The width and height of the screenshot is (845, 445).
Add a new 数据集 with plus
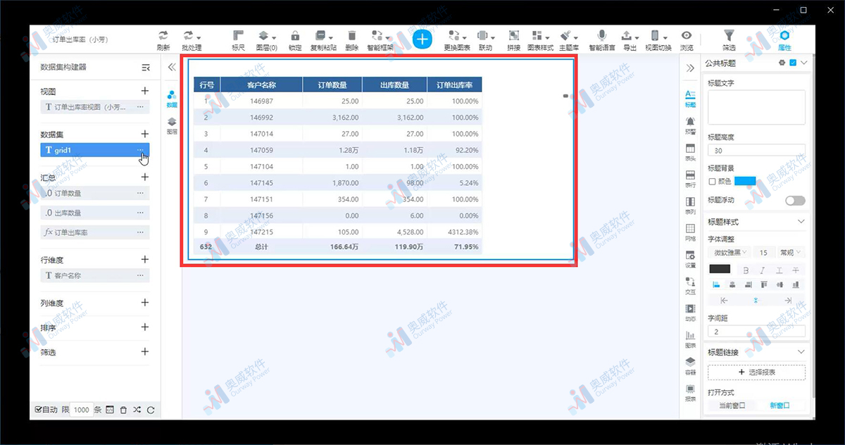click(145, 134)
